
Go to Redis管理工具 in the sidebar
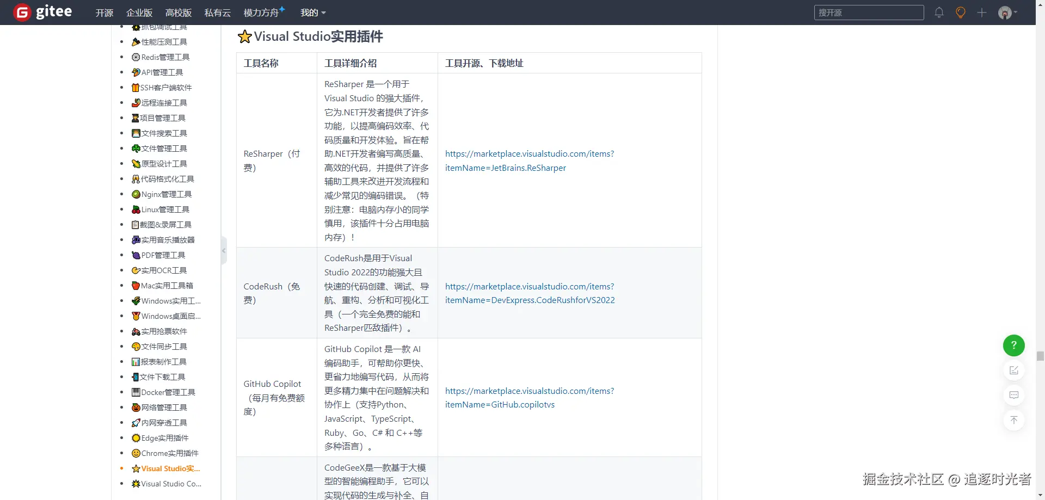(161, 57)
